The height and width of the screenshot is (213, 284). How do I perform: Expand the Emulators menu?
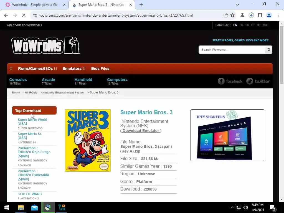pyautogui.click(x=74, y=69)
